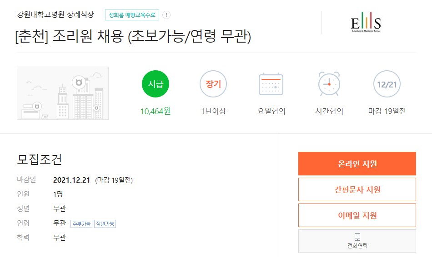Click the job title 조리원 채용 heading
Image resolution: width=432 pixels, height=257 pixels.
coord(133,36)
